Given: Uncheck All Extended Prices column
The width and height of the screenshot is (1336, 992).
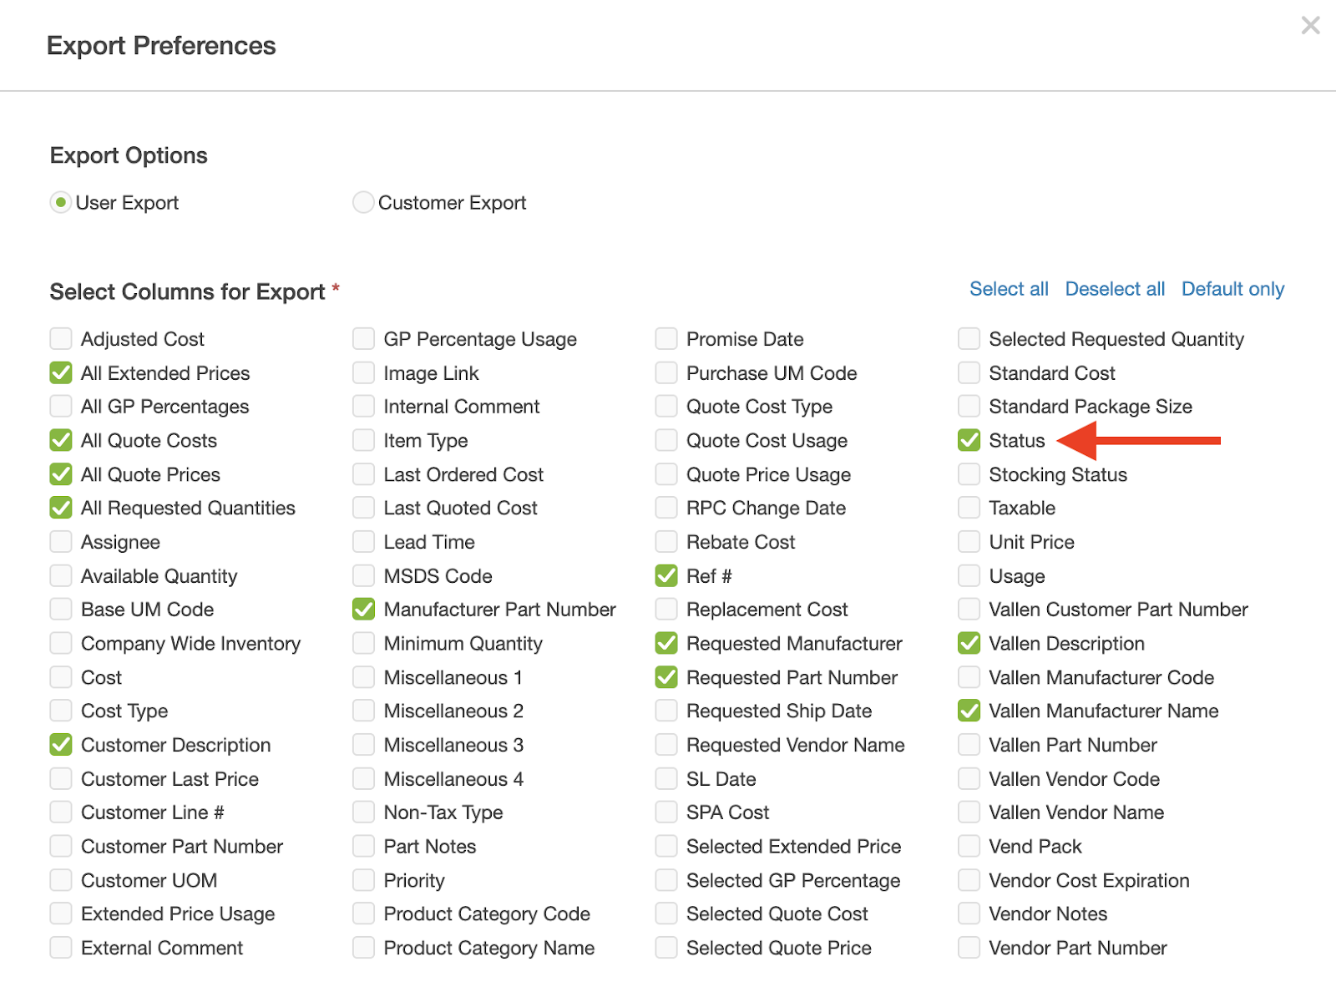Looking at the screenshot, I should 61,372.
